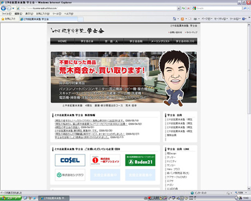Click HOME in the site navigation
Image resolution: width=251 pixels, height=201 pixels.
pos(62,42)
